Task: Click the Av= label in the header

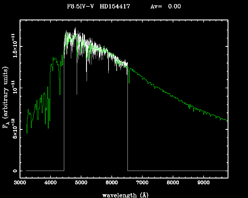Action: (x=156, y=6)
